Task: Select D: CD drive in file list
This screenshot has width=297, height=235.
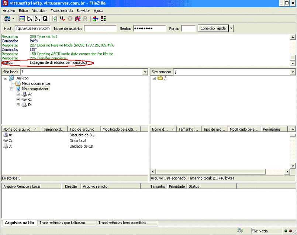Action: click(x=8, y=146)
